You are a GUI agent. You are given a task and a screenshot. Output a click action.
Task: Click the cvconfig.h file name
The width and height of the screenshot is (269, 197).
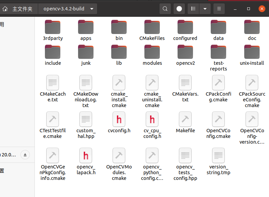pyautogui.click(x=119, y=131)
